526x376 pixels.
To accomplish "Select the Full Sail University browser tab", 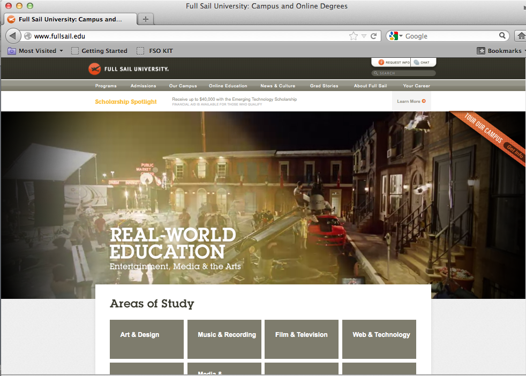I will [71, 19].
